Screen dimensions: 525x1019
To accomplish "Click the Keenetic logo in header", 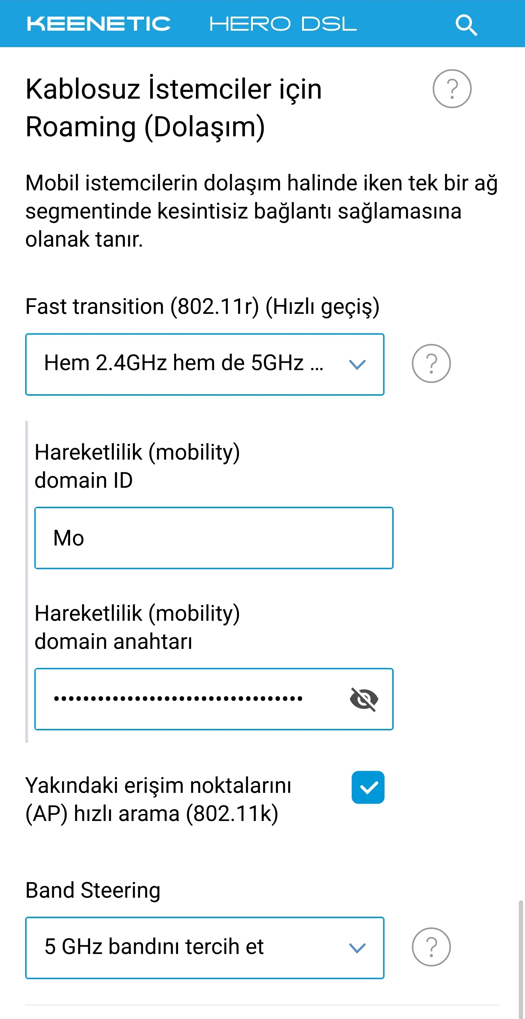I will pos(99,24).
